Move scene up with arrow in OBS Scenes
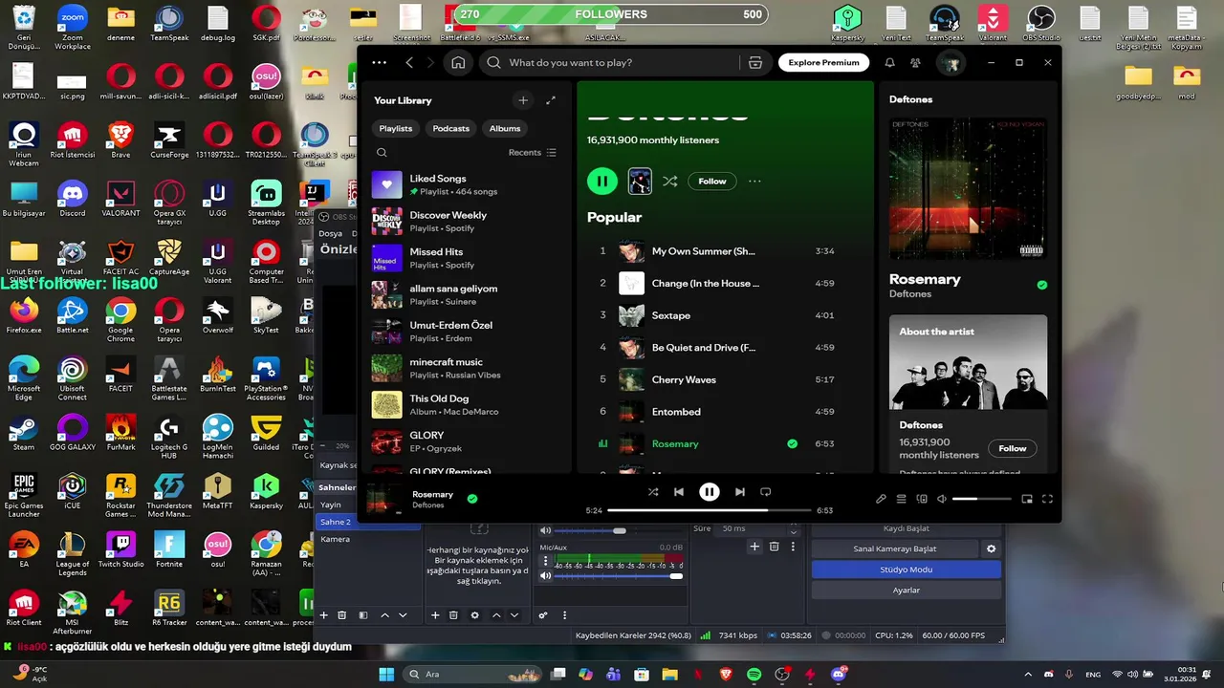Screen dimensions: 1224x688 click(x=384, y=615)
